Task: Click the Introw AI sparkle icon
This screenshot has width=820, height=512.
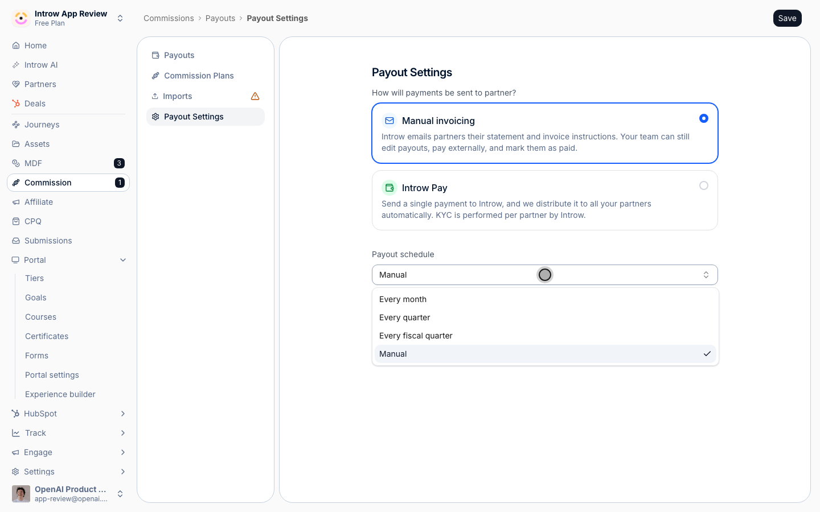Action: [x=16, y=65]
